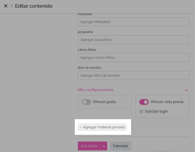Open the Actualizar button dropdown arrow
Screen dimensions: 195x152
point(104,146)
